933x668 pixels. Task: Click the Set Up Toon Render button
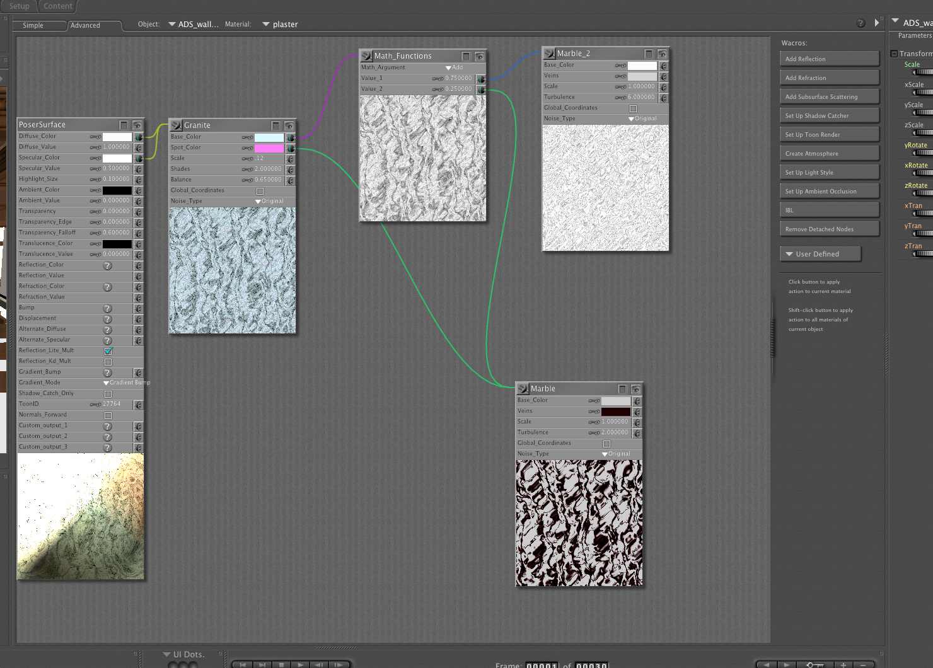828,135
